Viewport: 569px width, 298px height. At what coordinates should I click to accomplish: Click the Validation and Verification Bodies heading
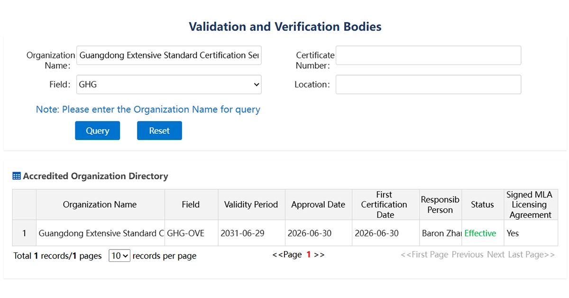(x=285, y=27)
